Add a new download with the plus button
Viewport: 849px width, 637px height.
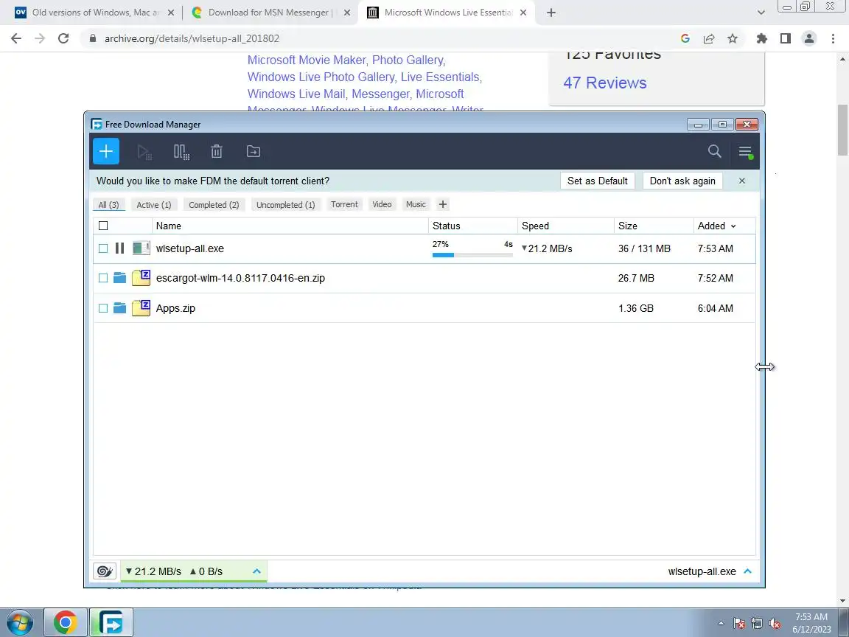point(106,151)
